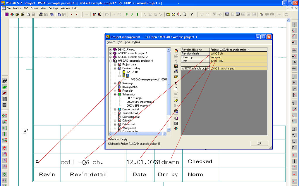Click the Revision details value 'coil -Q6 ch.'
The image size is (299, 186).
[x=238, y=53]
